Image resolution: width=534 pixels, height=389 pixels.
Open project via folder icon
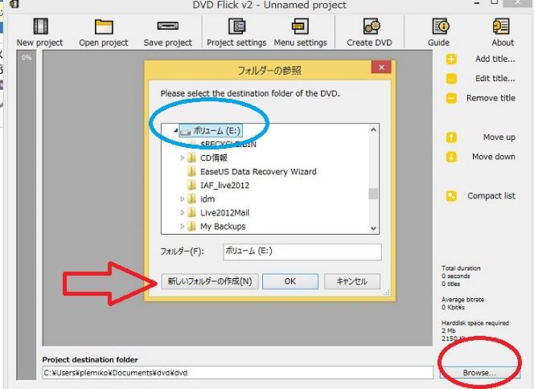click(x=104, y=27)
